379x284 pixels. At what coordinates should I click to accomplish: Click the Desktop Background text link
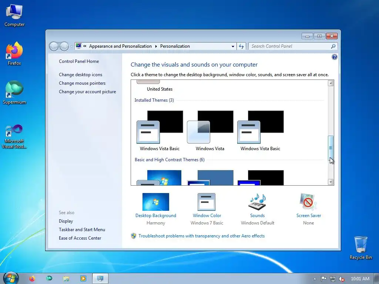tap(156, 216)
